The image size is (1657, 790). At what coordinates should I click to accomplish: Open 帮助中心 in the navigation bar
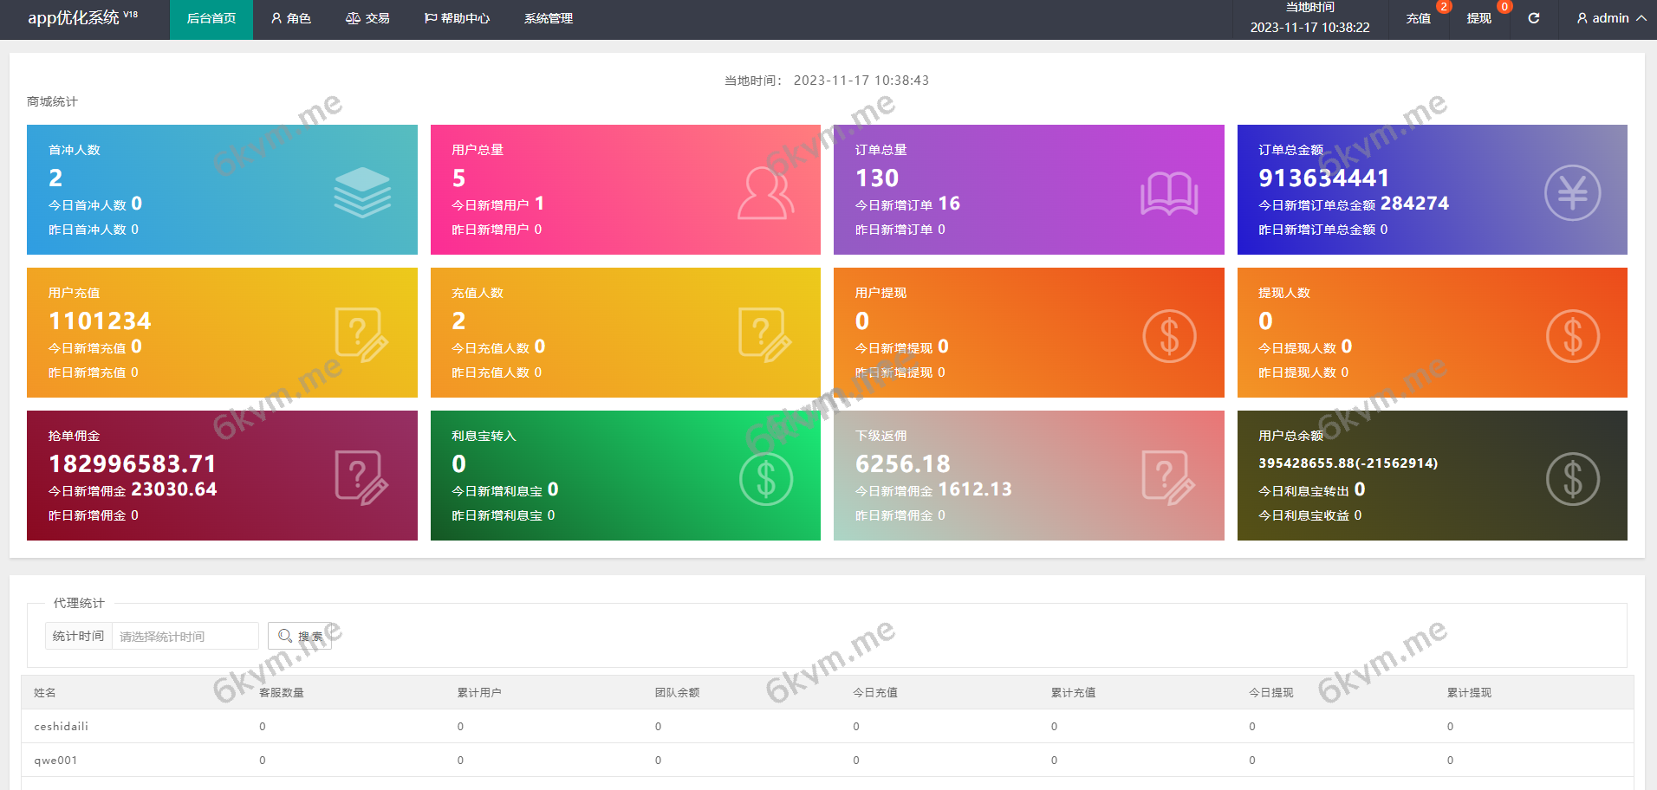pyautogui.click(x=457, y=18)
